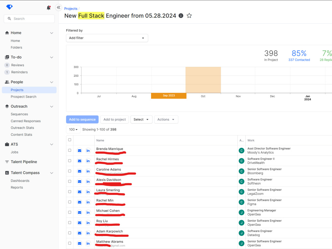Check the box for Rachel Min
The width and height of the screenshot is (332, 249).
click(70, 202)
